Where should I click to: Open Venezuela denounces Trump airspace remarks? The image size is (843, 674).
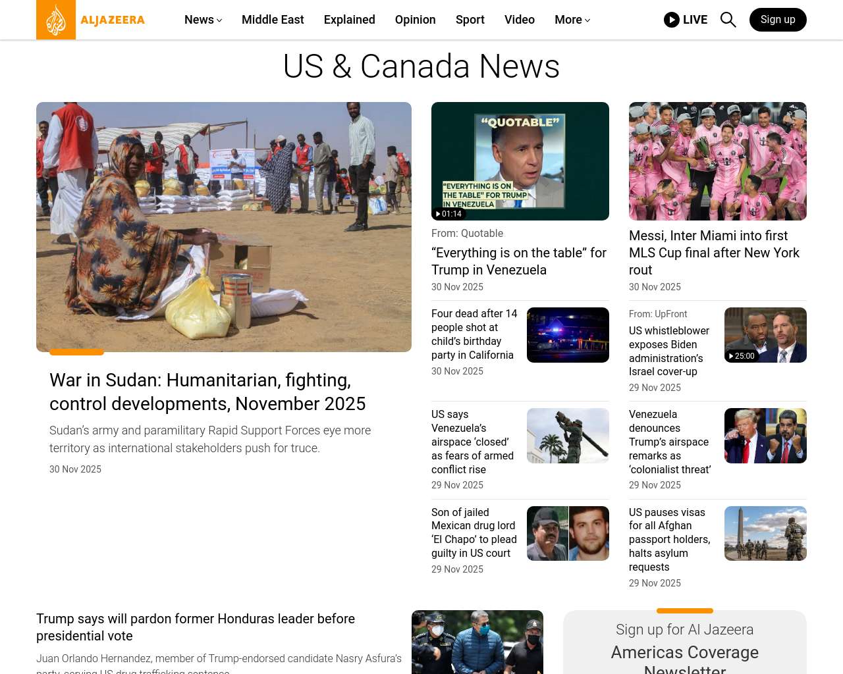[x=670, y=442]
